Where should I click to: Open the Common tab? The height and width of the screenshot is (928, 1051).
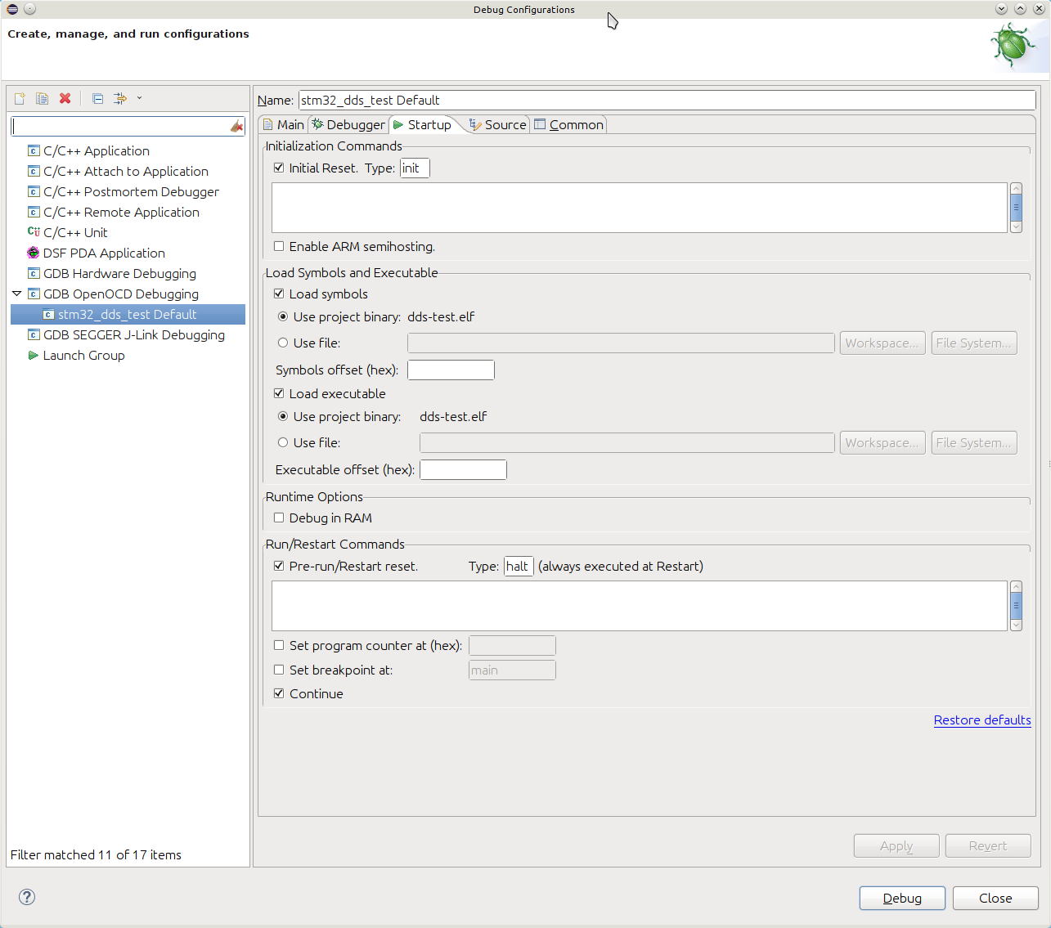point(569,124)
